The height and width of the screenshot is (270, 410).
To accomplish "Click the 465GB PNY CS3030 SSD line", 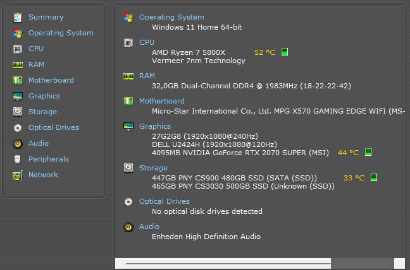I will coord(243,186).
